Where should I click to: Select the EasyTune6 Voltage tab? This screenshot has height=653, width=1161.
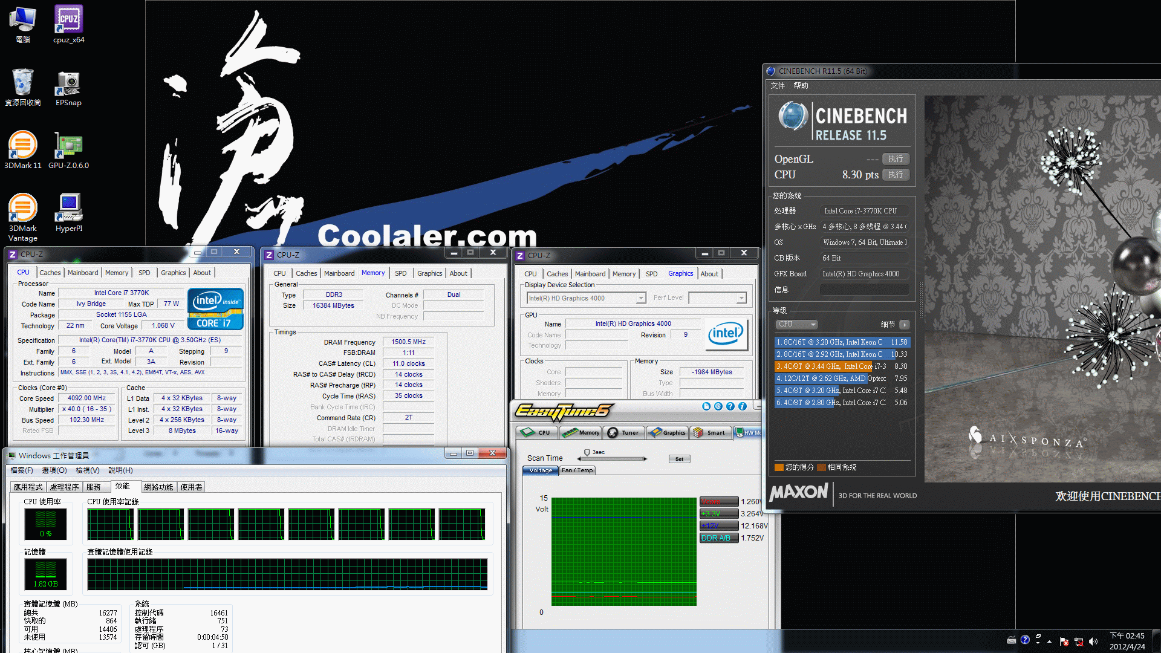[541, 470]
